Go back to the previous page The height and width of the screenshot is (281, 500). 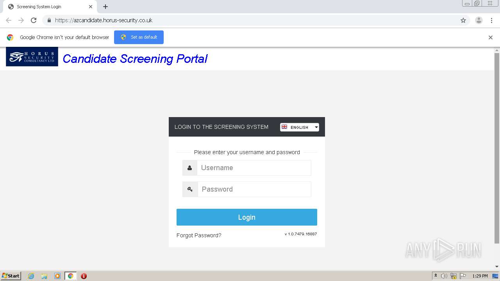pos(9,20)
